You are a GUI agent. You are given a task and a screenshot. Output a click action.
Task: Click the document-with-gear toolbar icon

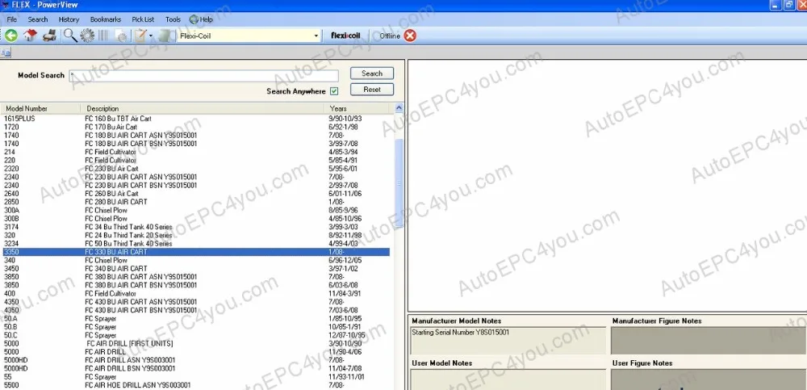tap(122, 36)
